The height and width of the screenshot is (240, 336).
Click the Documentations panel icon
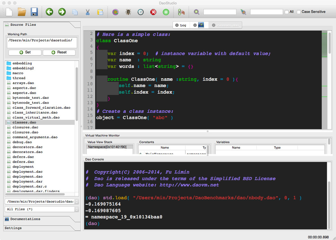pos(7,219)
